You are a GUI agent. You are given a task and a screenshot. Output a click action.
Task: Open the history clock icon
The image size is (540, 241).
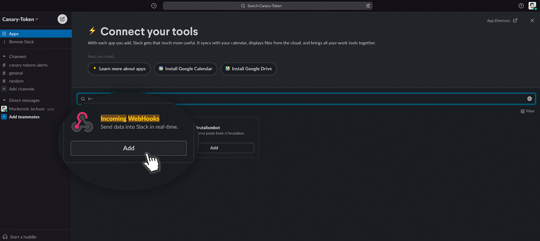click(x=154, y=6)
